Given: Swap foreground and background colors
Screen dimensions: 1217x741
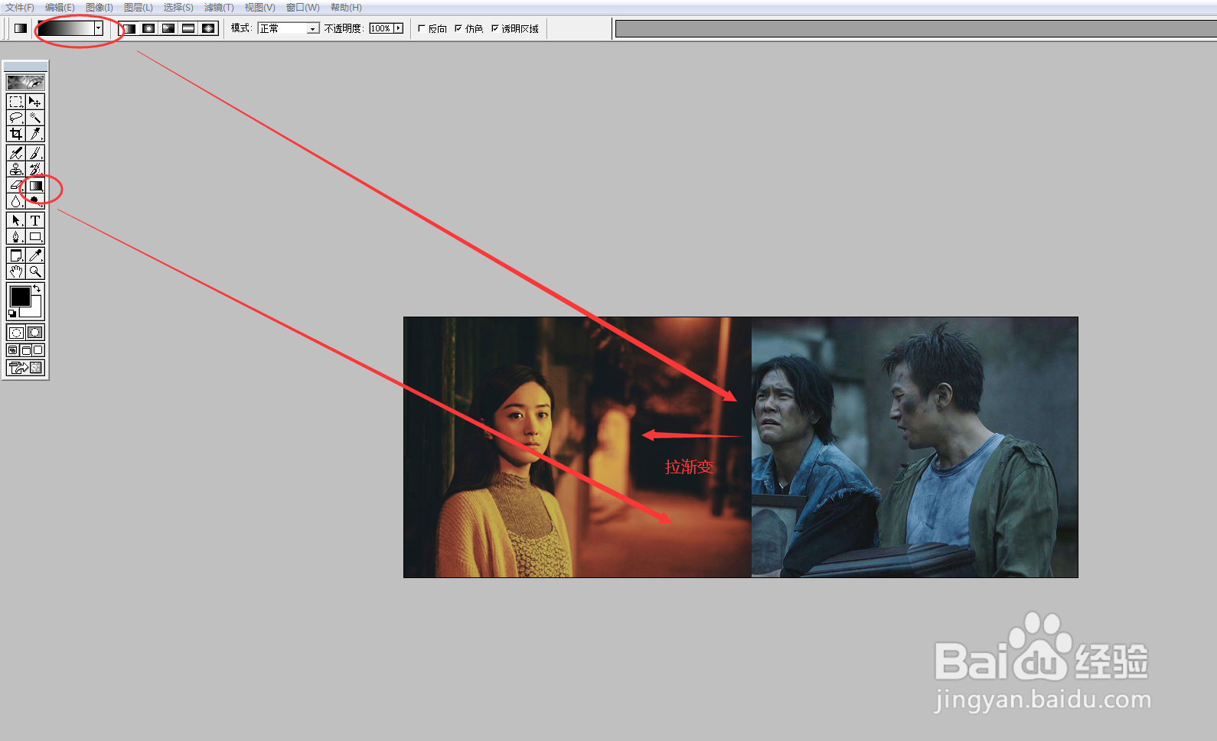Looking at the screenshot, I should click(37, 288).
